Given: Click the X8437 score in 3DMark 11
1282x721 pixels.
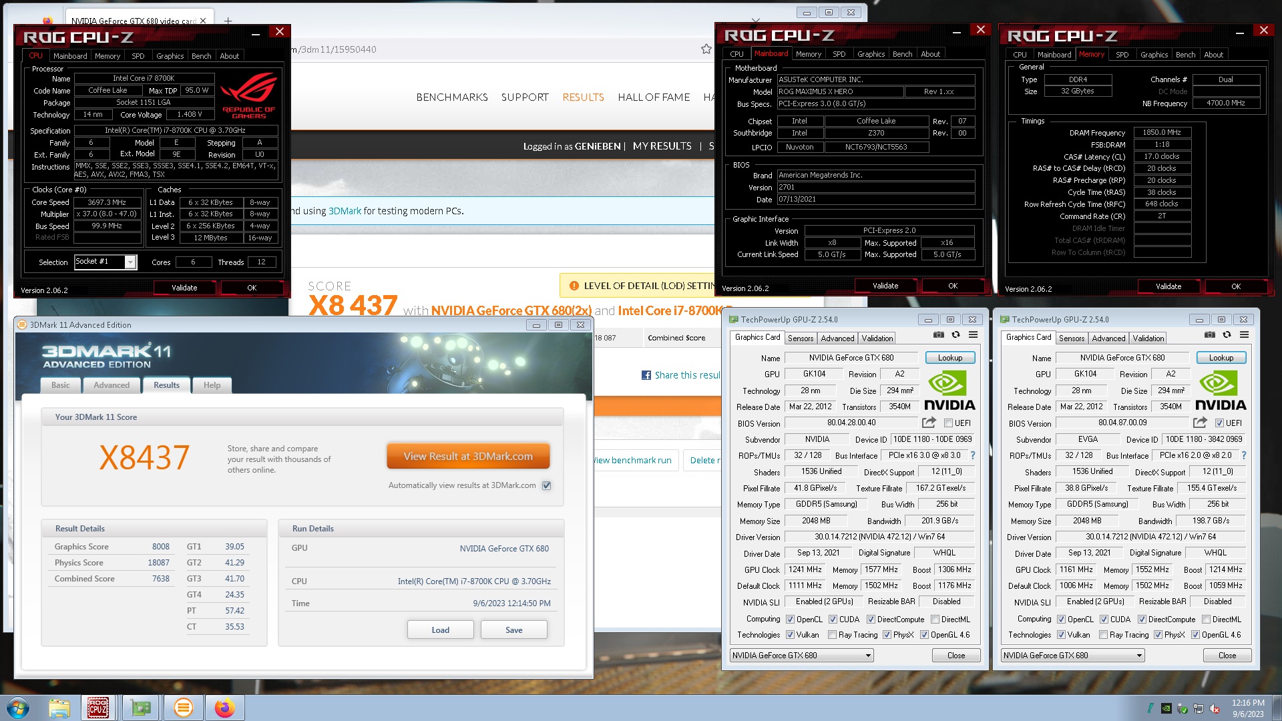Looking at the screenshot, I should click(144, 457).
